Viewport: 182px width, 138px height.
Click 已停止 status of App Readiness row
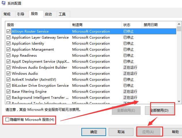coord(129,55)
